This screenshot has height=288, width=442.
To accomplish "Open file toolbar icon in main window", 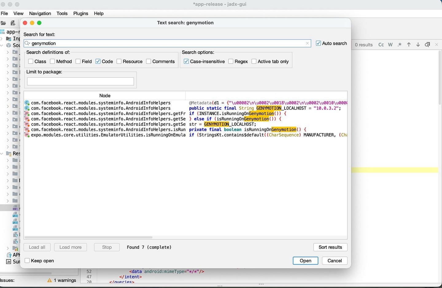I will pos(3,23).
